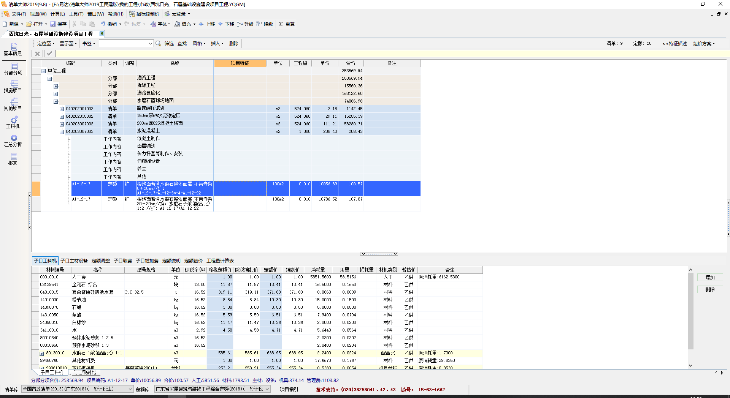
Task: Click the magnifier search icon beside the filter box
Action: (x=159, y=44)
